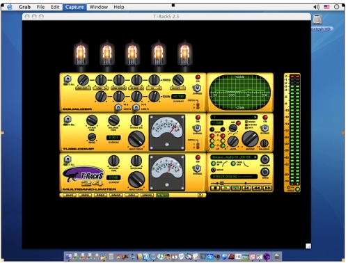This screenshot has width=348, height=263.
Task: Toggle the green METER button
Action: coord(163,196)
